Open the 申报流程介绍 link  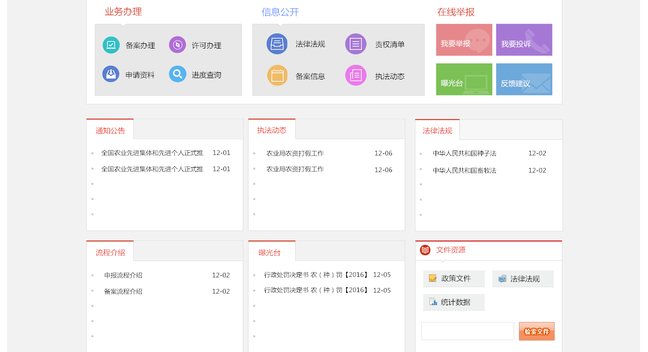123,275
